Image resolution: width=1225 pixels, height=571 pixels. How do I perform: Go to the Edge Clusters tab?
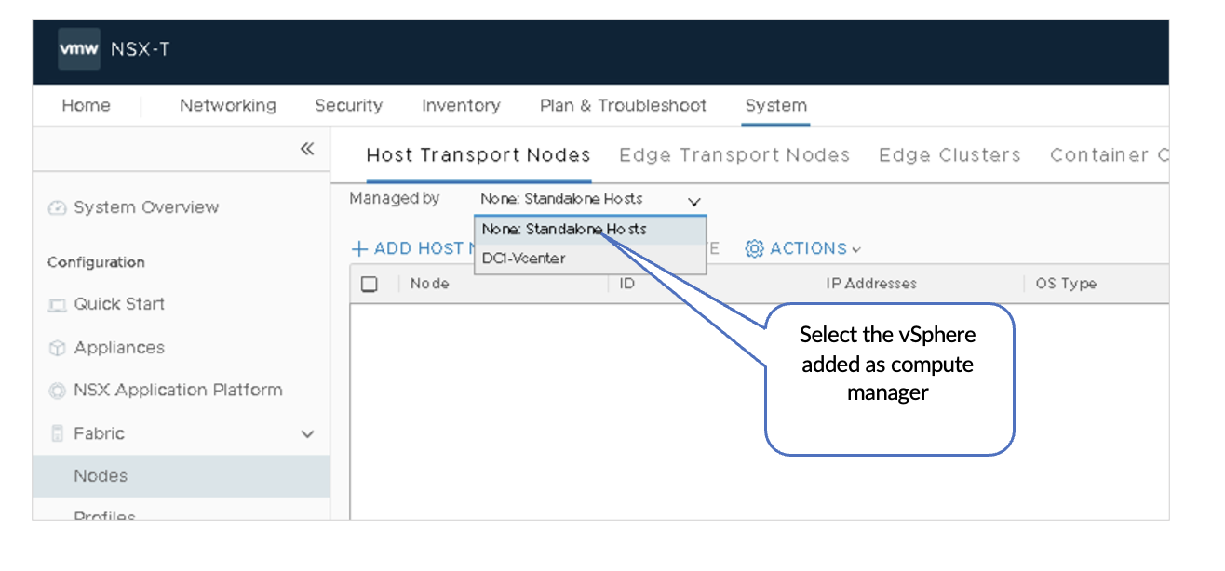(949, 155)
